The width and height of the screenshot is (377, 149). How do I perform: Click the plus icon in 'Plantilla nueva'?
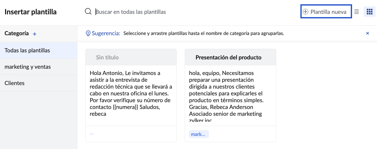[x=305, y=12]
